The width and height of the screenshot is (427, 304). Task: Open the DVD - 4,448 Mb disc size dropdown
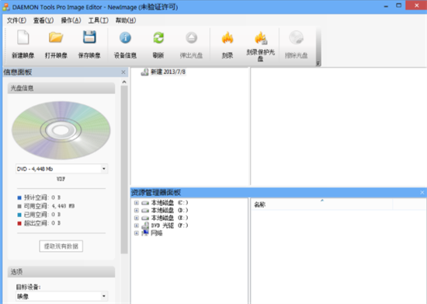(x=104, y=169)
